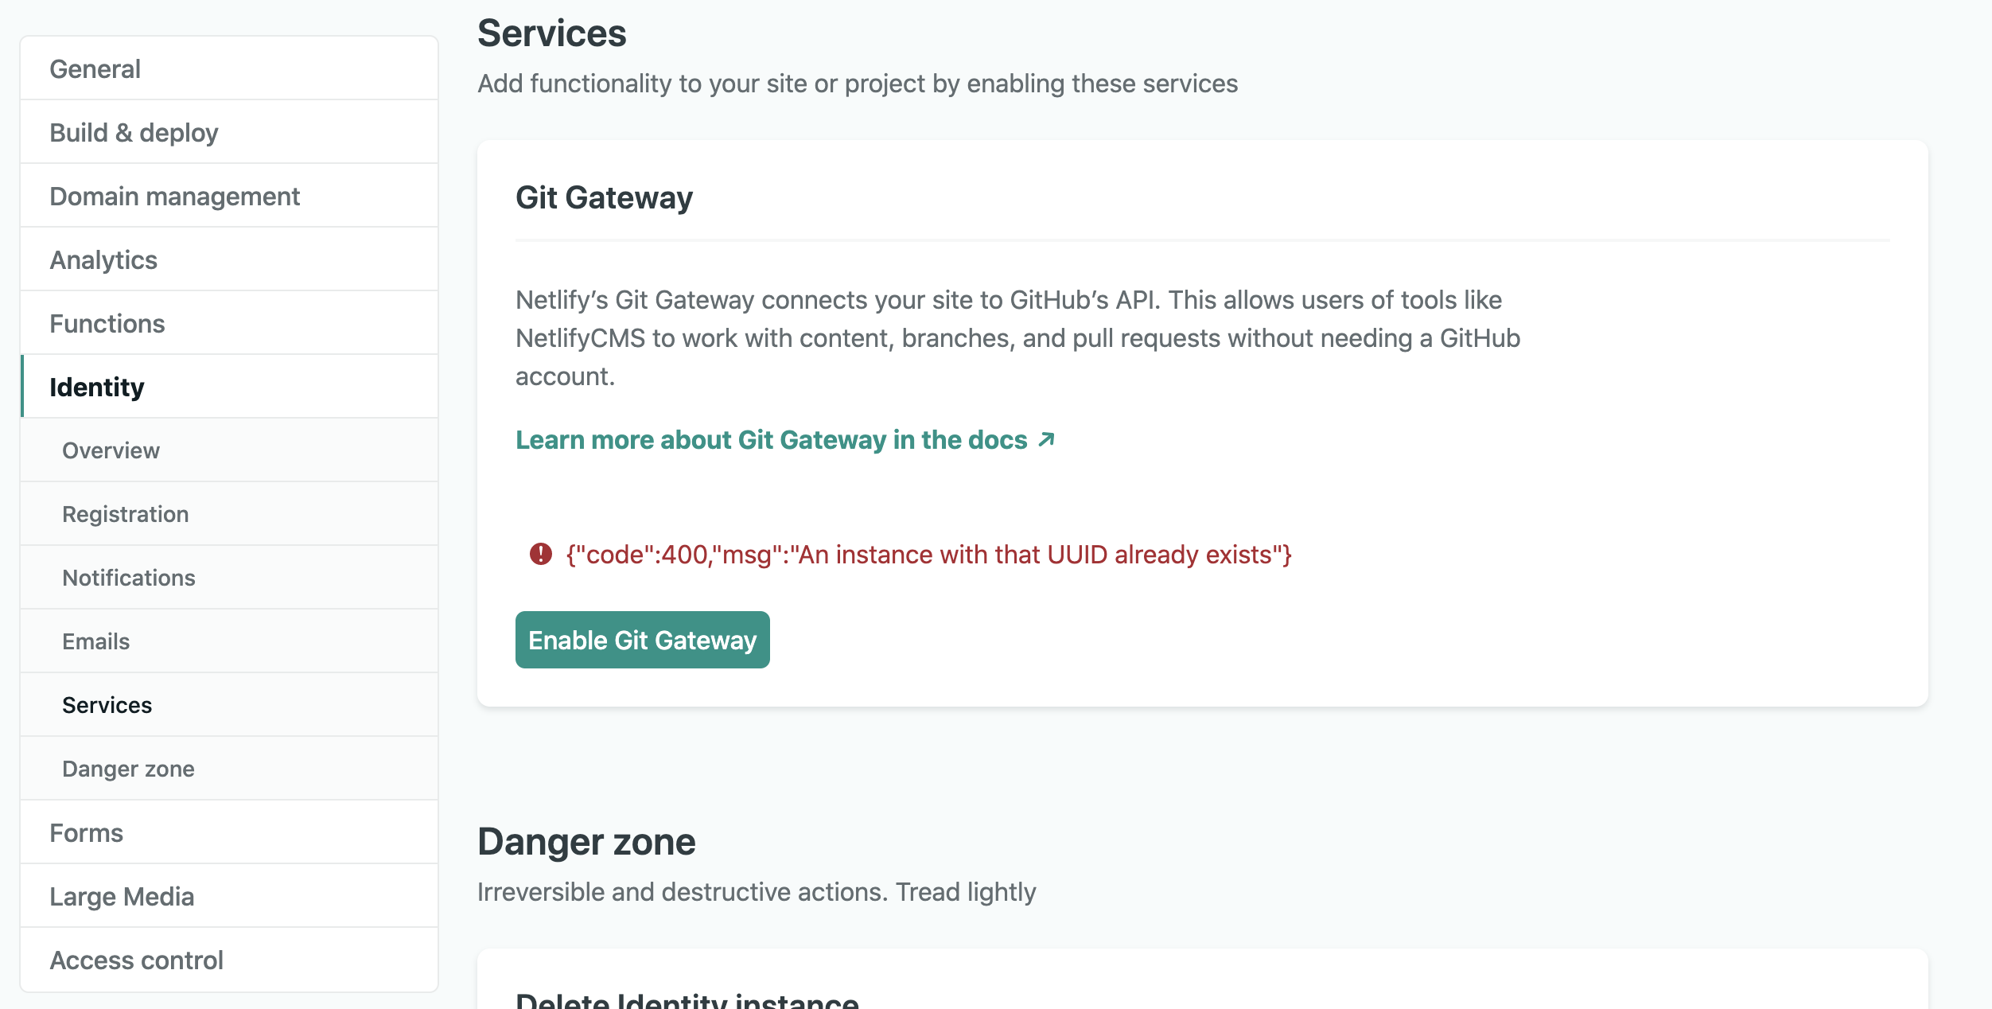Screen dimensions: 1992x1009
Task: Click 'Irreversible and destructive actions' text
Action: pos(757,892)
